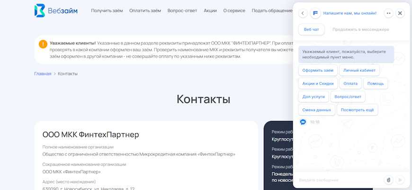Screen dimensions: 412x190
Task: Click the Уважаемый клиент chat message bubble
Action: click(x=346, y=54)
